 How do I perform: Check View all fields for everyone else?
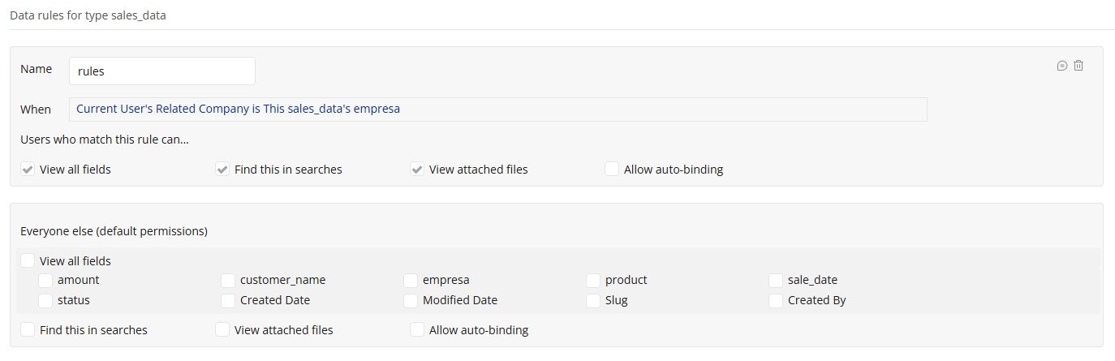tap(28, 261)
